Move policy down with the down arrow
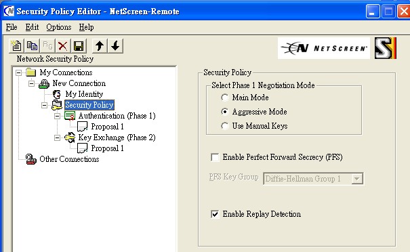Screen dimensions: 410x252 115,46
